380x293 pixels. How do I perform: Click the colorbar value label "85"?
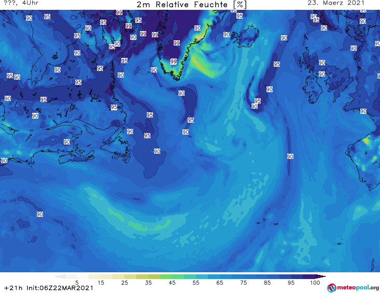coord(267,283)
